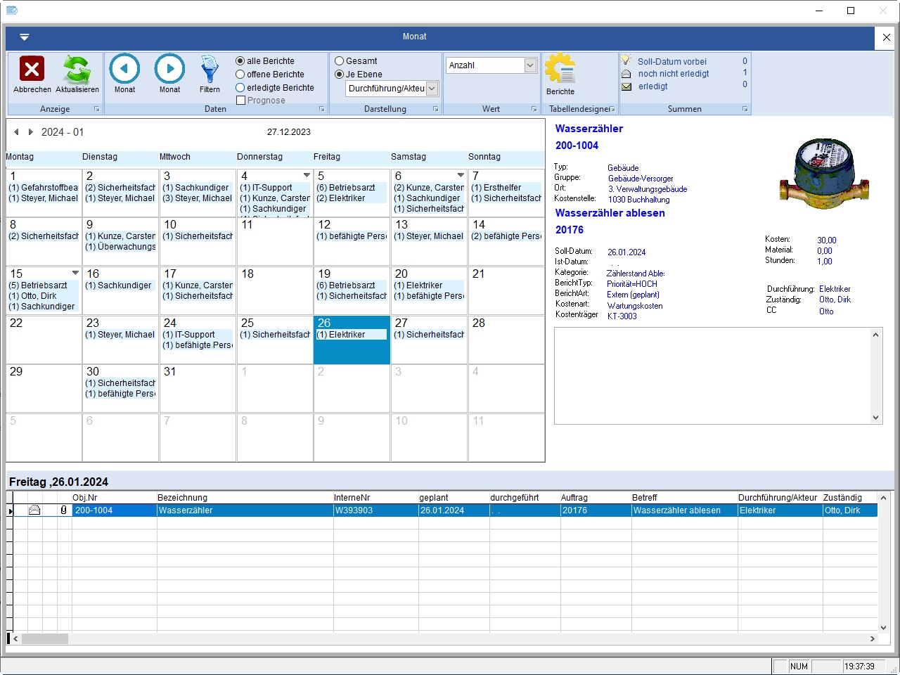900x675 pixels.
Task: Expand day 4 entries with its arrow
Action: (x=307, y=175)
